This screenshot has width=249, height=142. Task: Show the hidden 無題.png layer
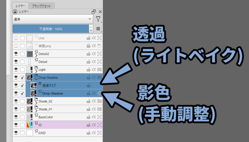(x=16, y=46)
